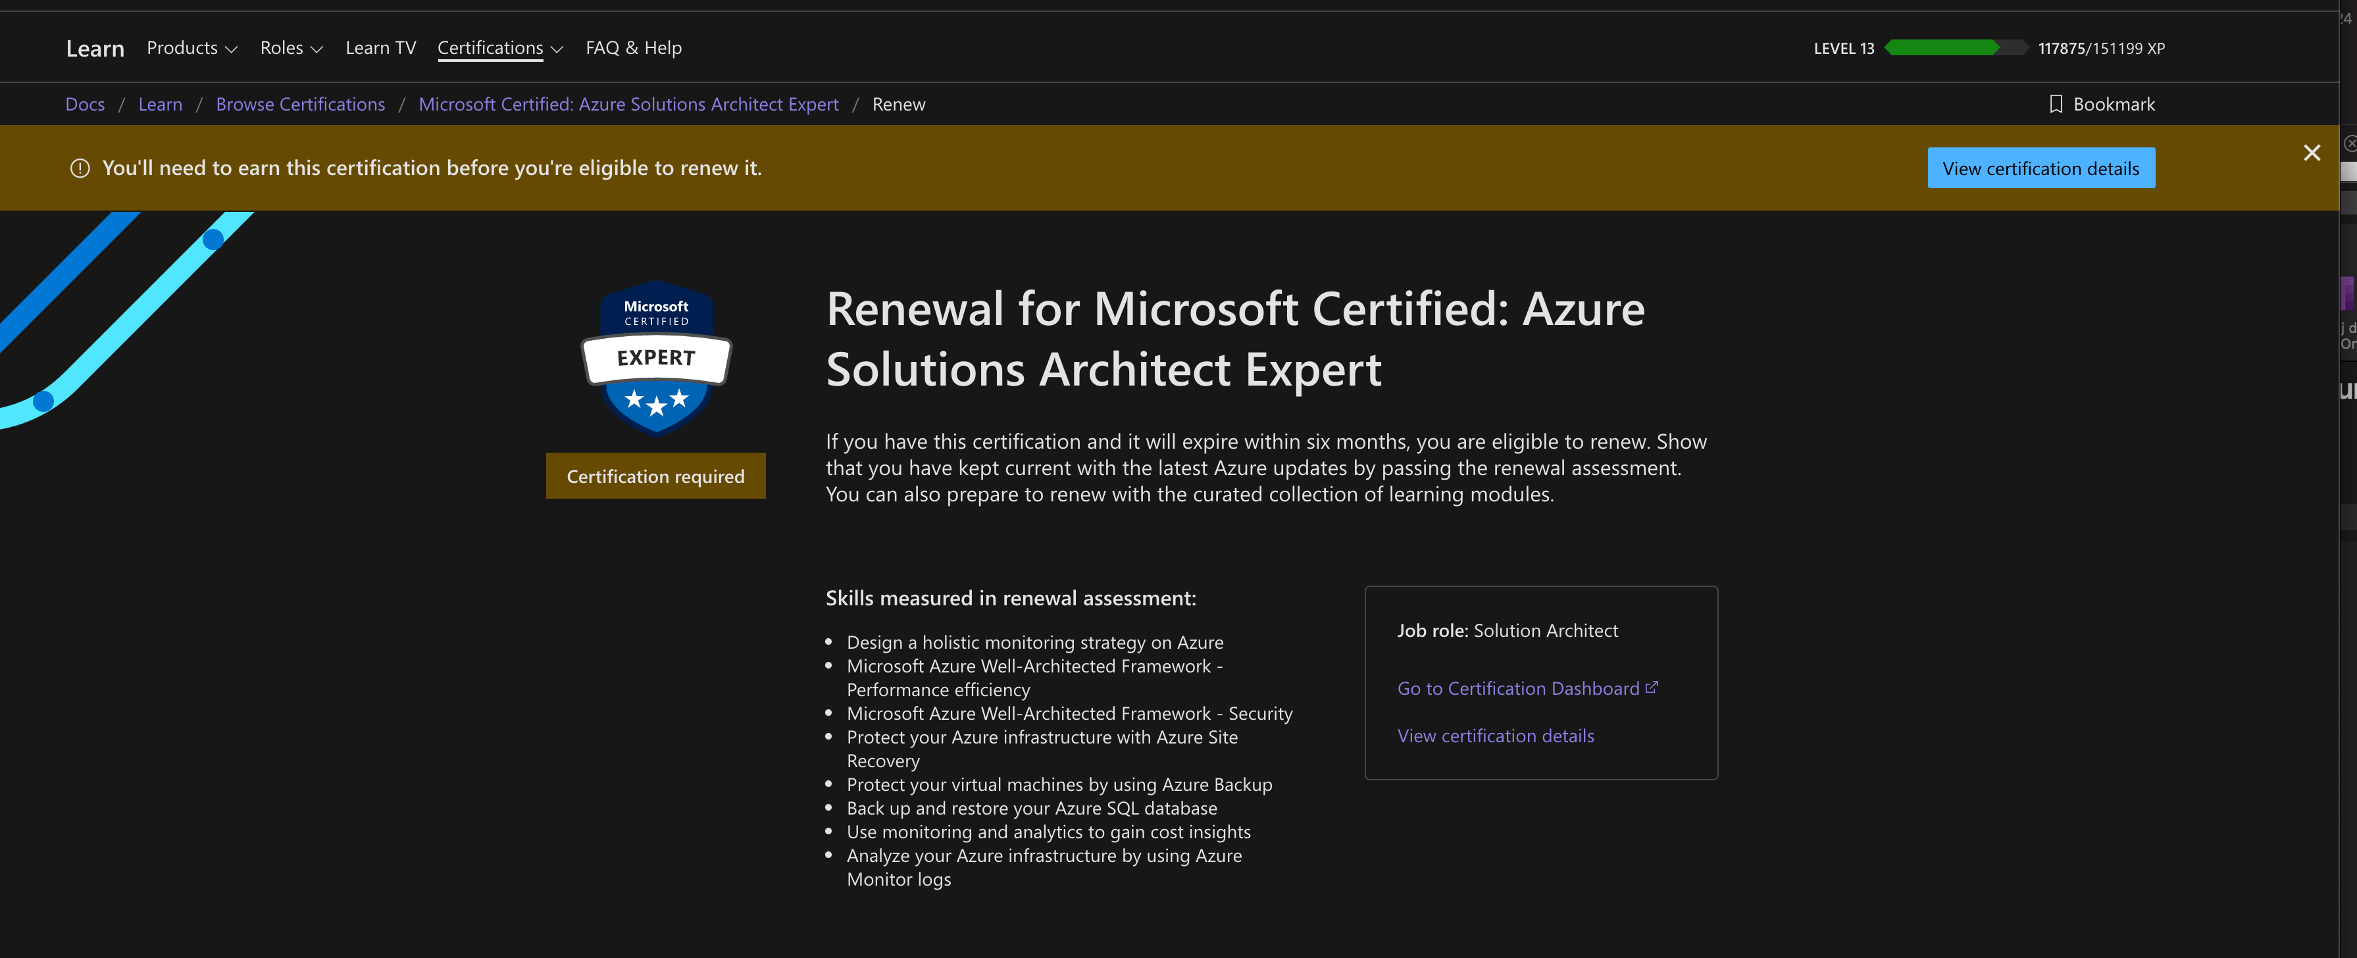Click View certification details blue button
This screenshot has width=2357, height=958.
(2040, 168)
